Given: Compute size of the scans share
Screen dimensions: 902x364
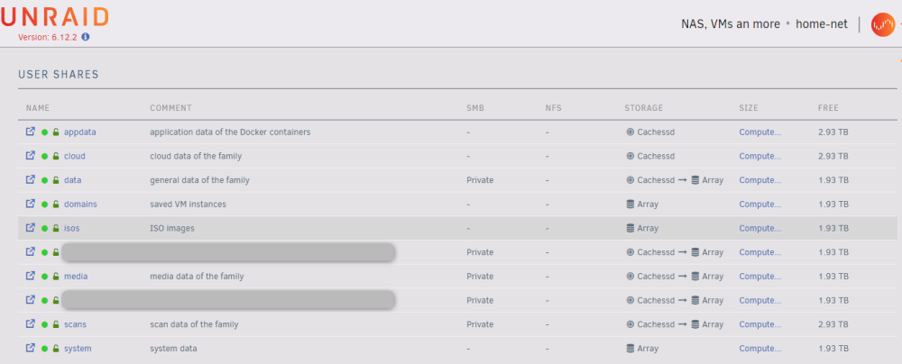Looking at the screenshot, I should 759,324.
